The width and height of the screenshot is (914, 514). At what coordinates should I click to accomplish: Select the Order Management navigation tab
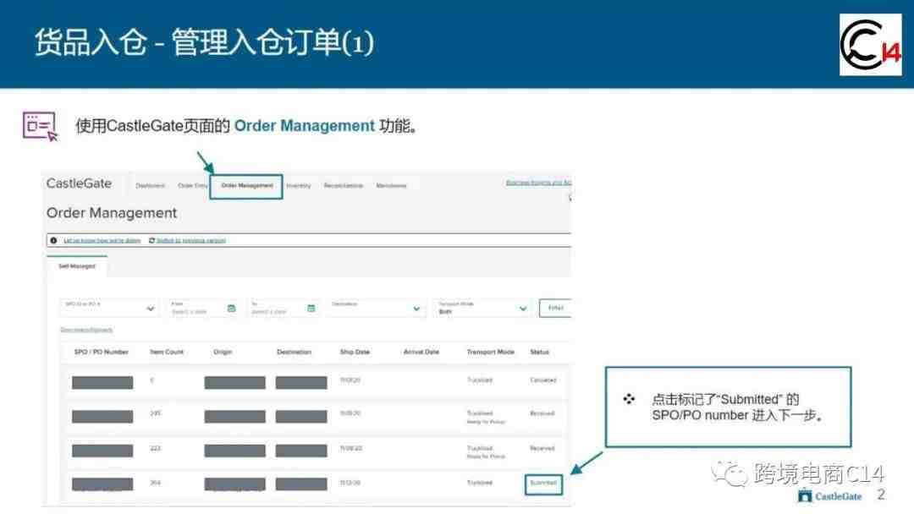coord(246,186)
